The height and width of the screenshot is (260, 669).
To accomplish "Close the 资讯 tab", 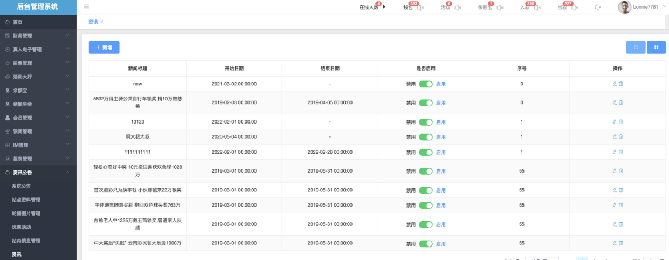I will pos(102,22).
